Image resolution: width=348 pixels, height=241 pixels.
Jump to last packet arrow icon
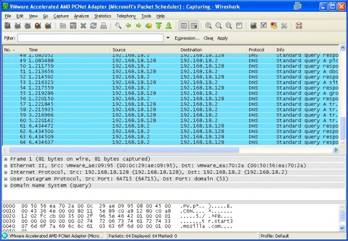point(169,26)
